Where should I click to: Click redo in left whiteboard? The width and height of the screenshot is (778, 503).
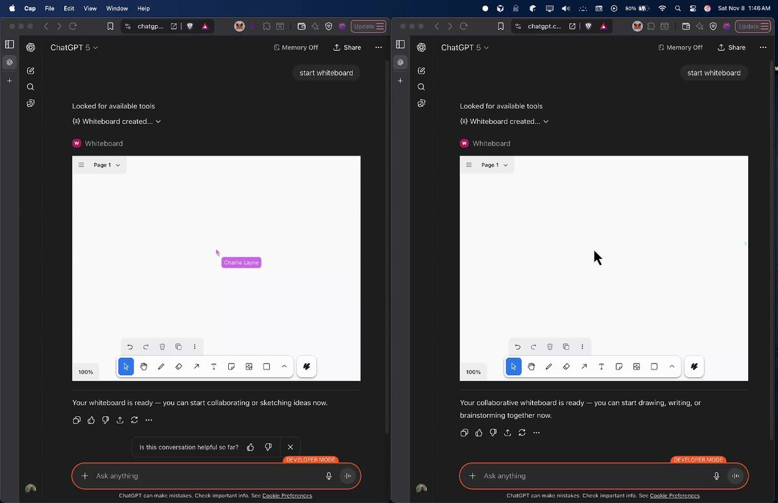coord(146,347)
